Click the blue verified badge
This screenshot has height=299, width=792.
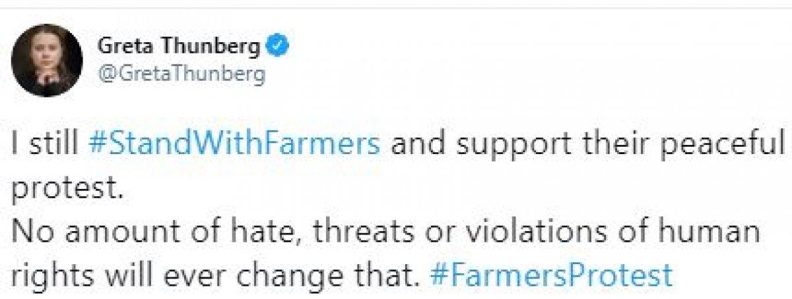click(x=277, y=46)
